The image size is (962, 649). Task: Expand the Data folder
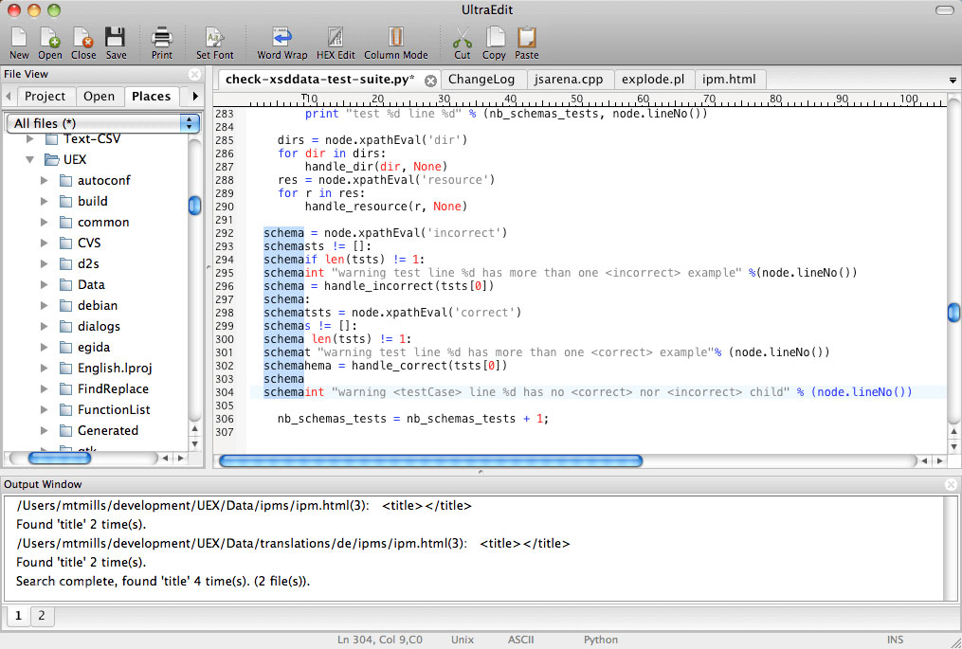point(45,284)
